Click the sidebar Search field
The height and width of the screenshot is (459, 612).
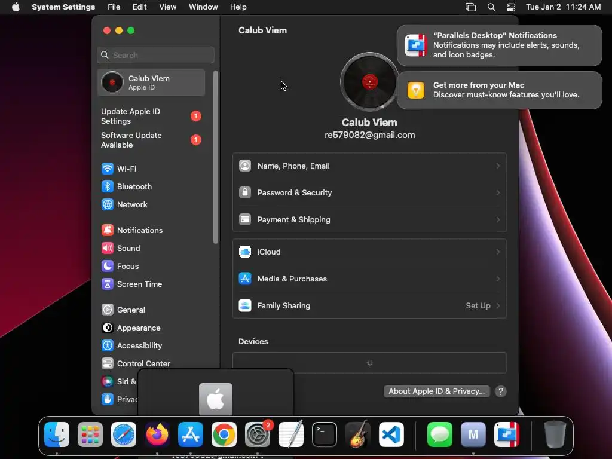coord(155,55)
